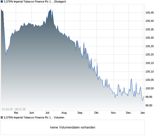Screen dimensions: 155x137
Task: Pick the Jan. label on the x-axis
Action: click(143, 113)
